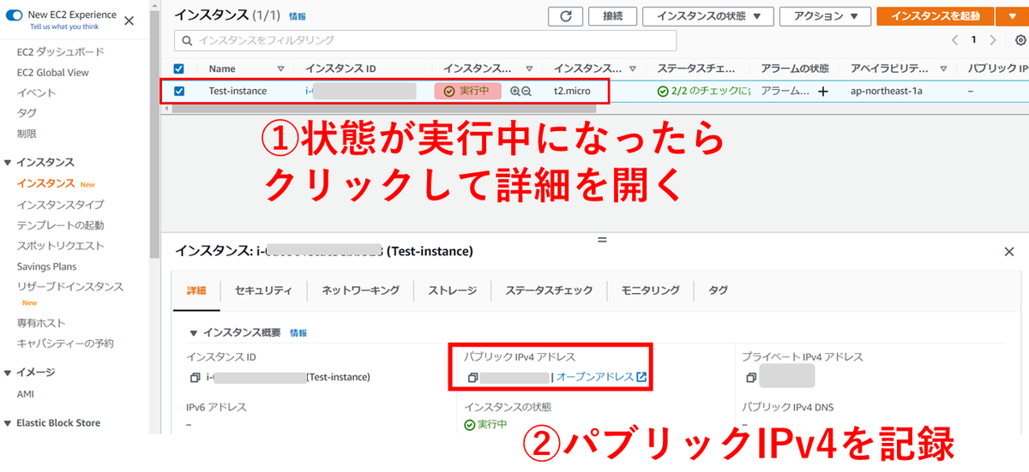This screenshot has height=472, width=1029.
Task: Toggle the select-all instances checkbox
Action: 179,69
